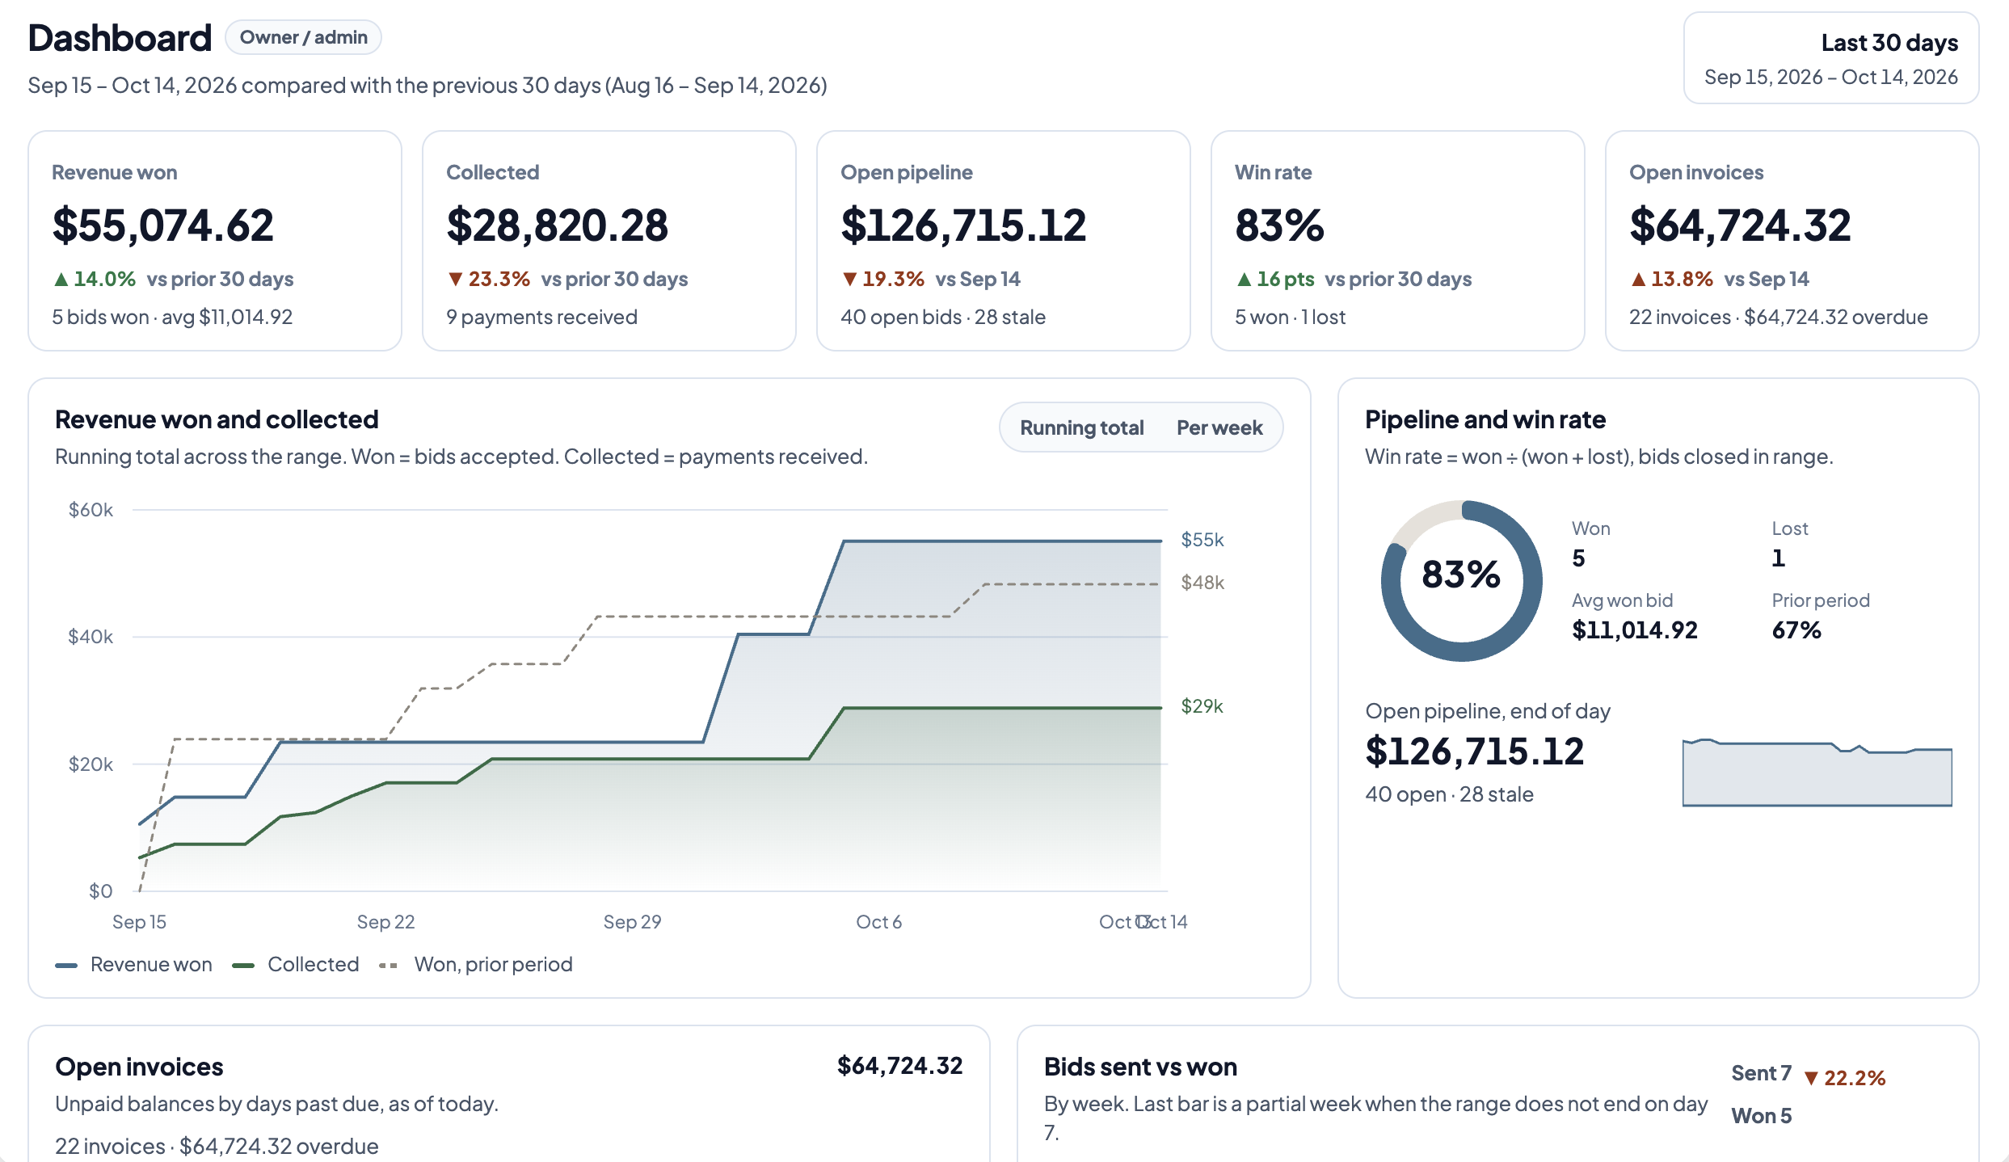The height and width of the screenshot is (1162, 2009).
Task: Click the $48k prior period end label
Action: (1202, 583)
